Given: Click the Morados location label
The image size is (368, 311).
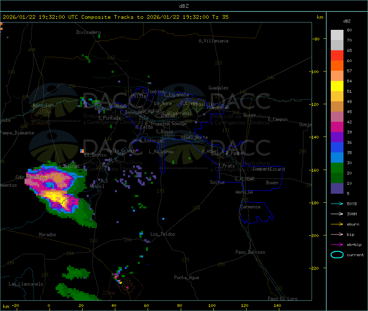Looking at the screenshot, I should click(x=47, y=235).
